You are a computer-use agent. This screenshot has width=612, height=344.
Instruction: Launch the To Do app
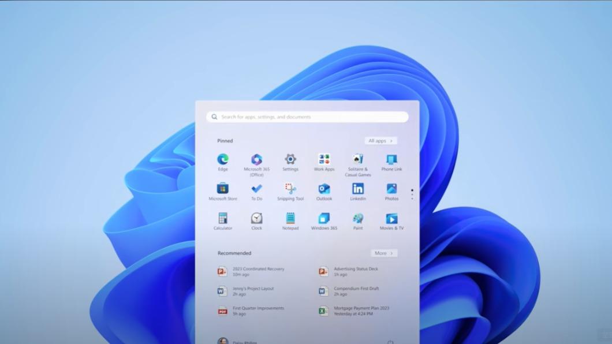[256, 192]
